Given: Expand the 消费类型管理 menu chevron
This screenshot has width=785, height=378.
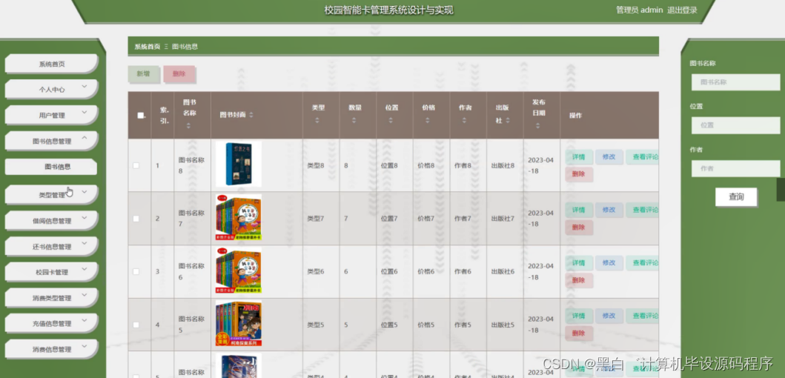Looking at the screenshot, I should (84, 294).
